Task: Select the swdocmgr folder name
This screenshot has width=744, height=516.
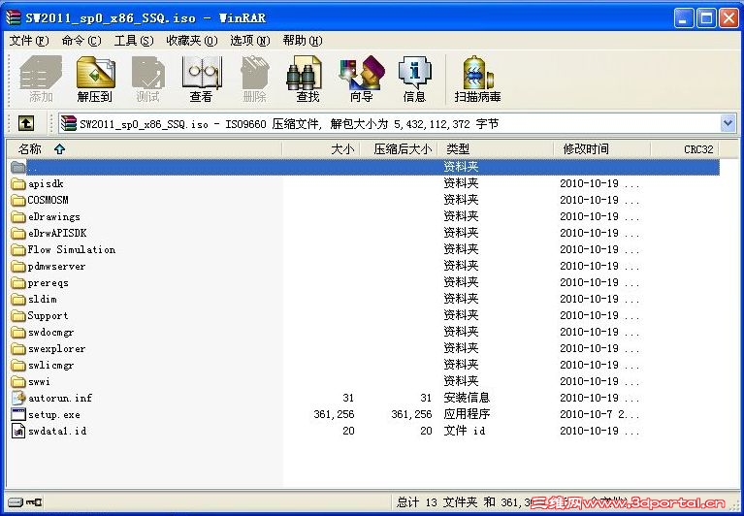Action: click(x=50, y=332)
